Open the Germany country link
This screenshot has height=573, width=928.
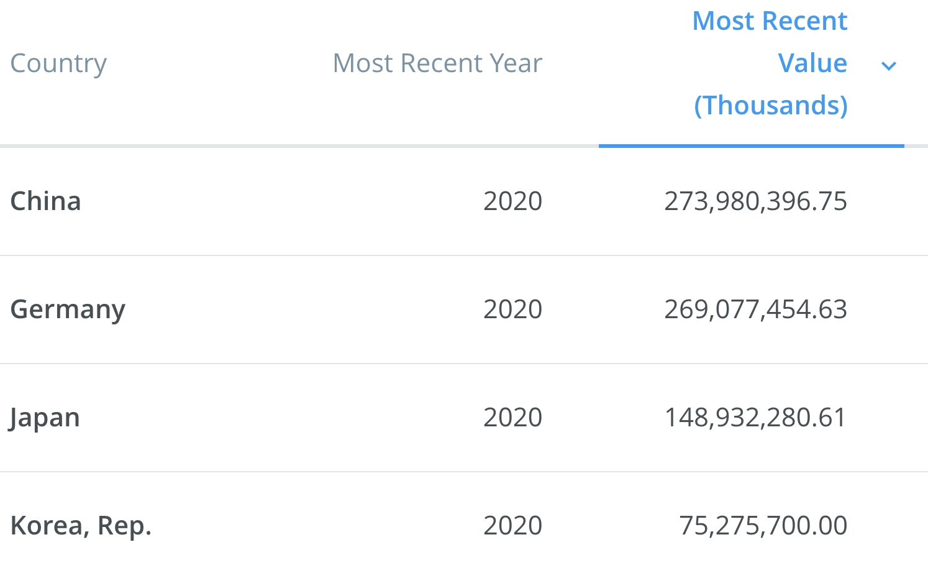pyautogui.click(x=68, y=309)
